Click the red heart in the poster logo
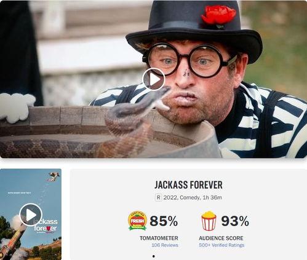307x260 pixels. tap(49, 229)
